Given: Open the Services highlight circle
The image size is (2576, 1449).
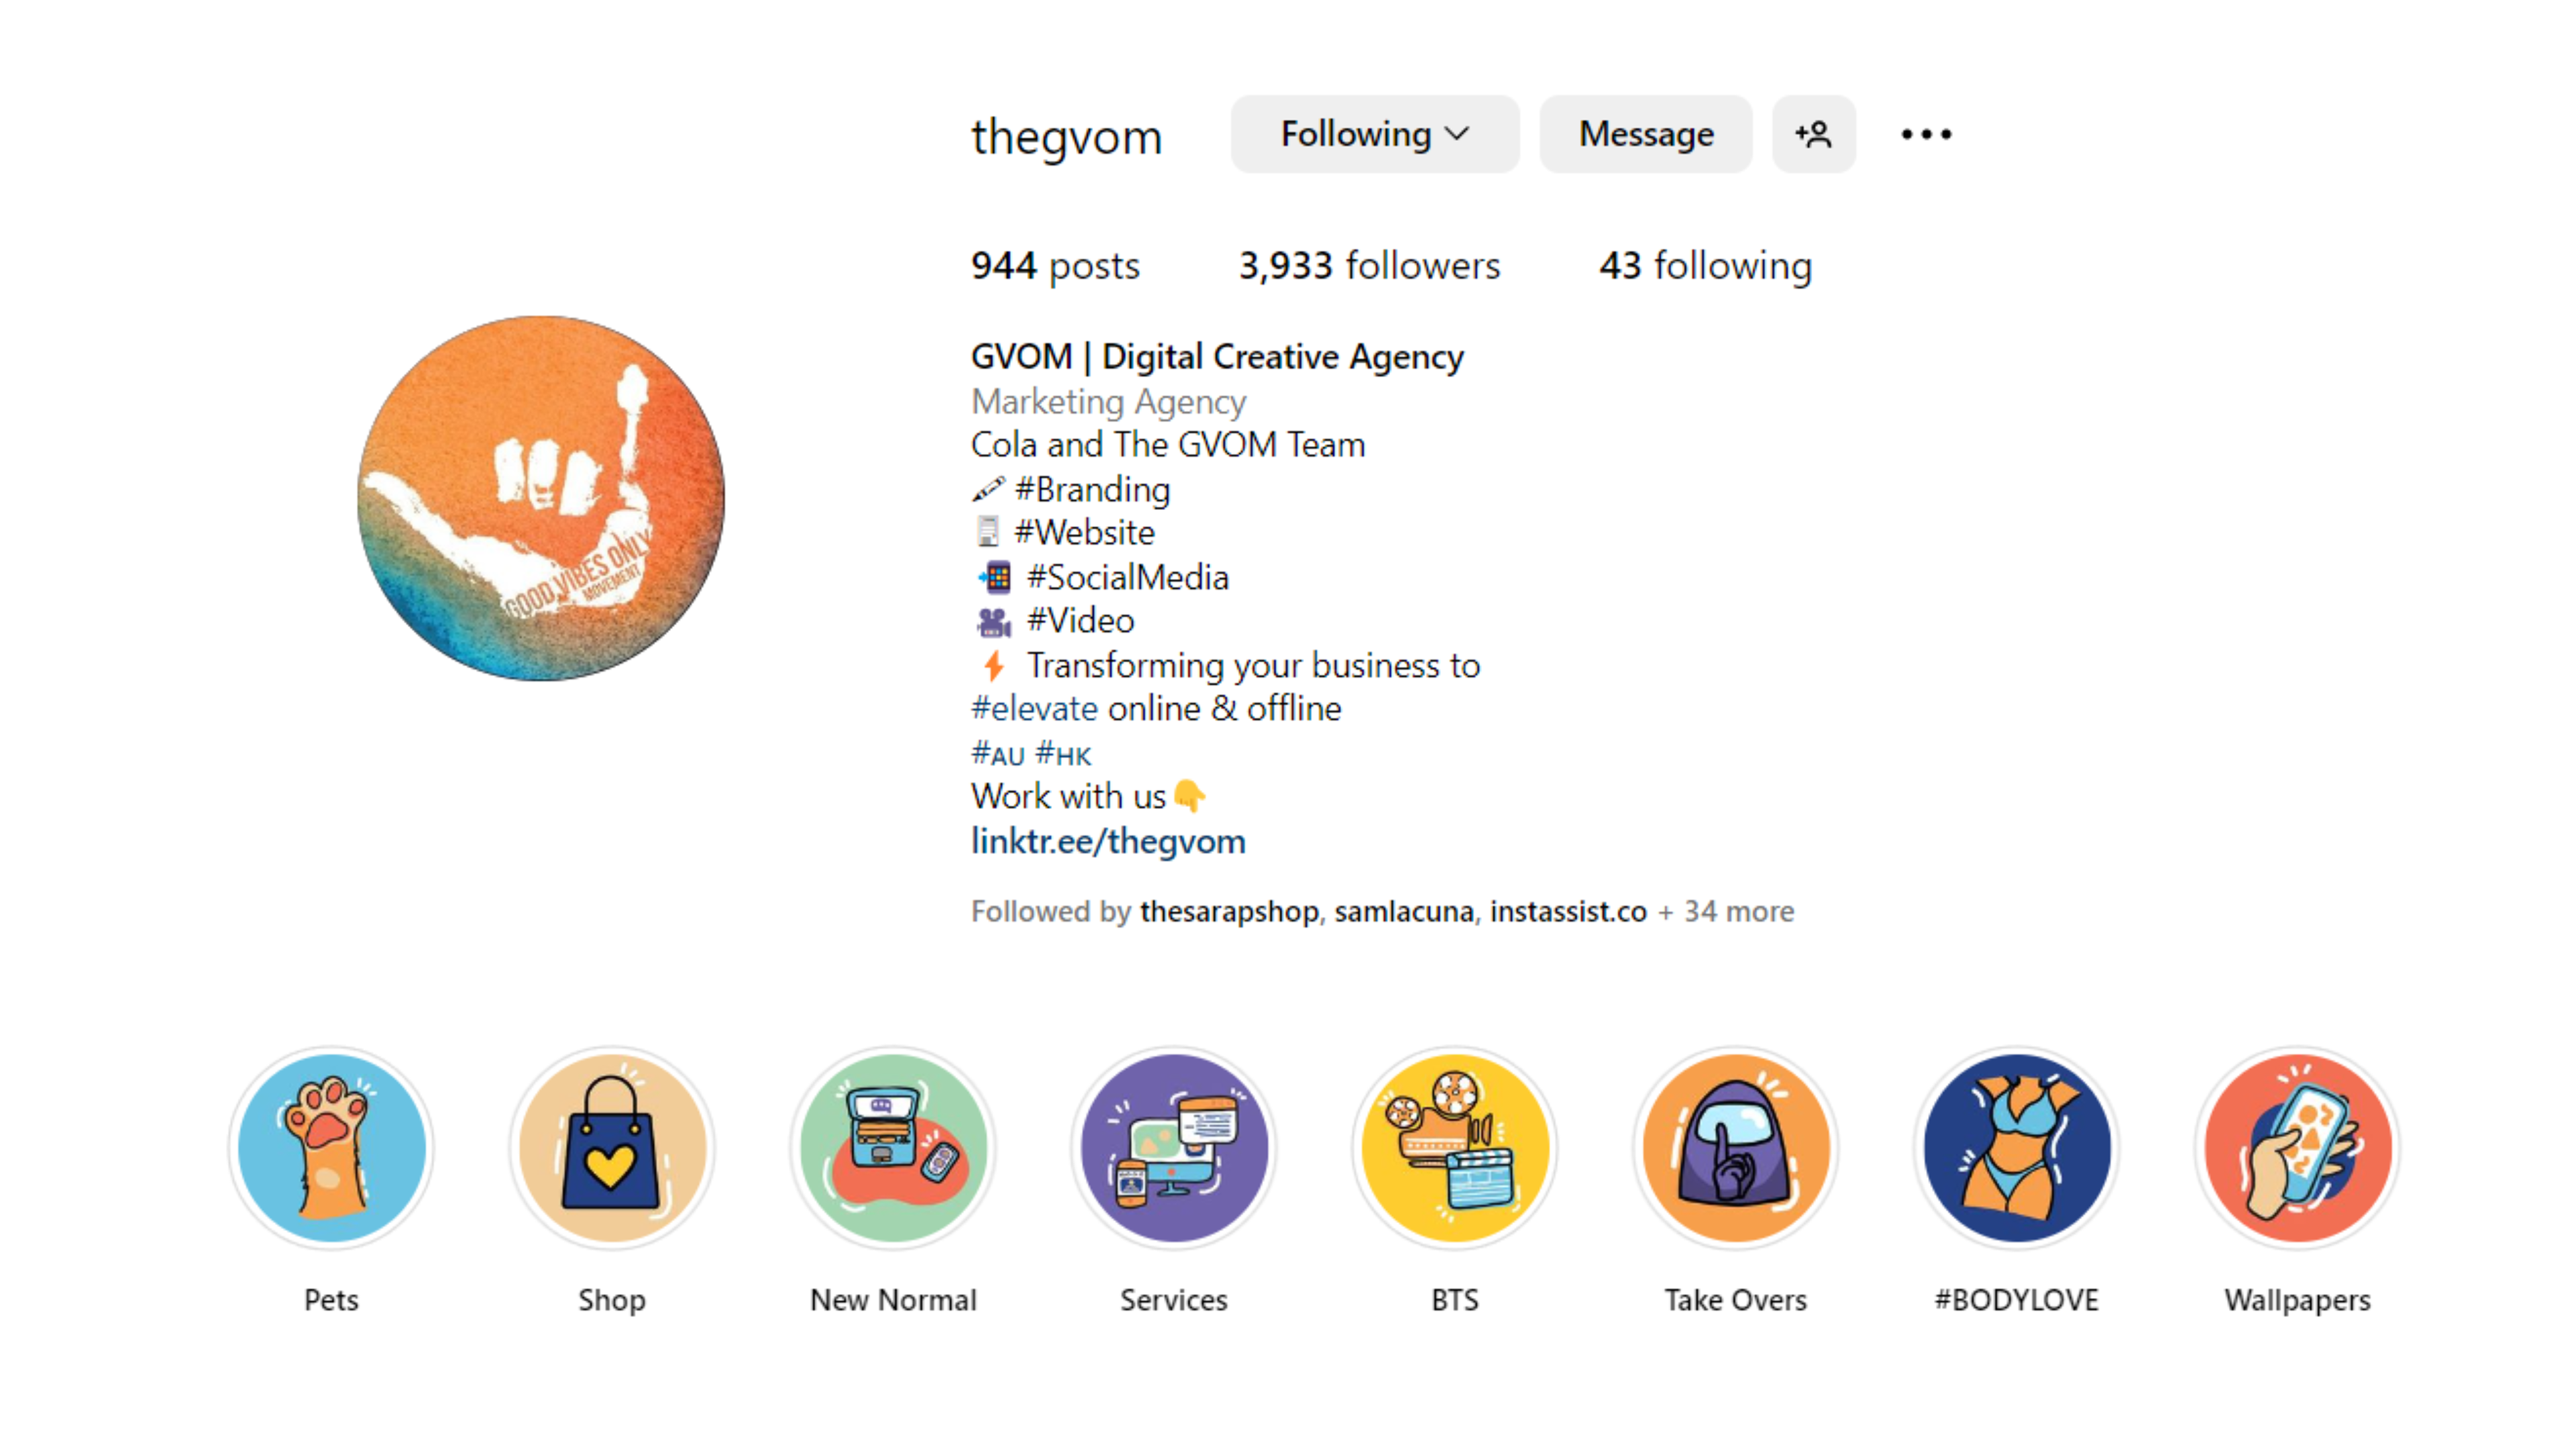Looking at the screenshot, I should (x=1174, y=1148).
